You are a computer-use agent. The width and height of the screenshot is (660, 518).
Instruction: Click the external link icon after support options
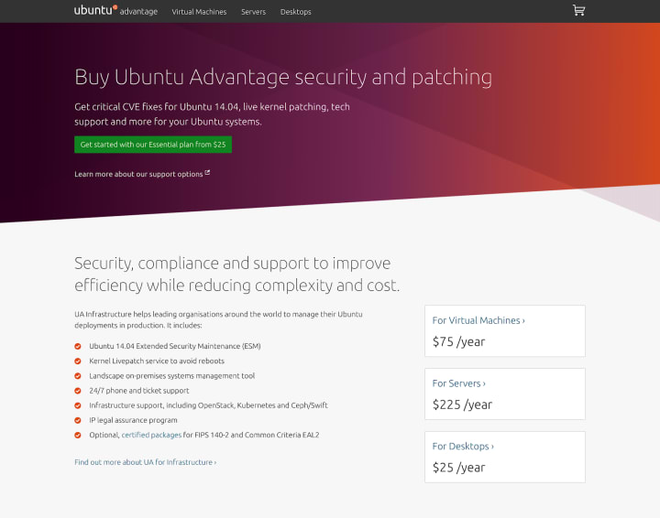click(207, 173)
